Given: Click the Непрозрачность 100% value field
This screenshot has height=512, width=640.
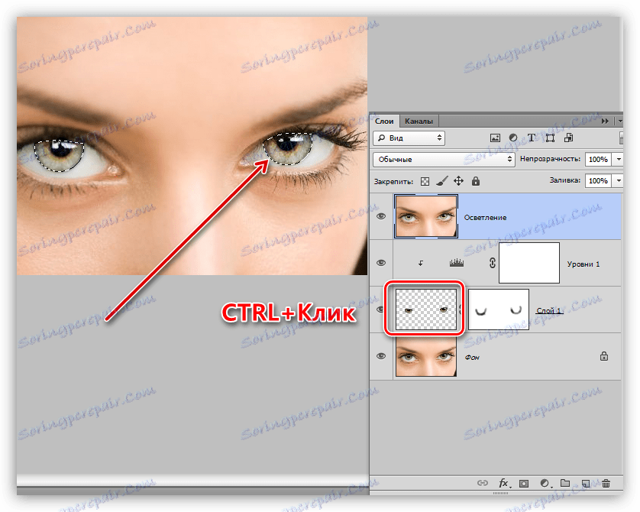Looking at the screenshot, I should [x=598, y=159].
